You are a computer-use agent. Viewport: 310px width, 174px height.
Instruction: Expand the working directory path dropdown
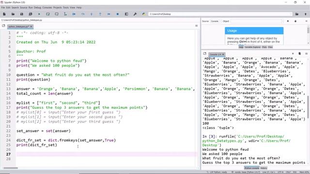pos(291,14)
